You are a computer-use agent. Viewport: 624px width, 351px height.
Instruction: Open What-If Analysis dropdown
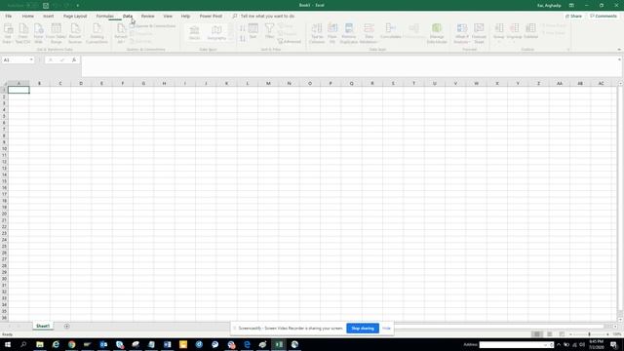coord(461,33)
